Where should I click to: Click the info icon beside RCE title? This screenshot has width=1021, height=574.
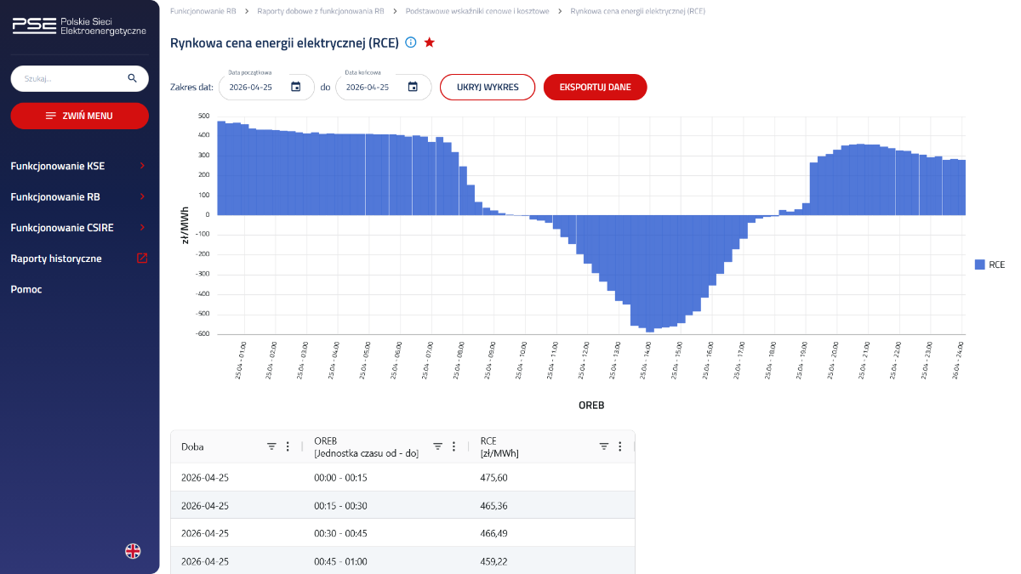[x=411, y=43]
